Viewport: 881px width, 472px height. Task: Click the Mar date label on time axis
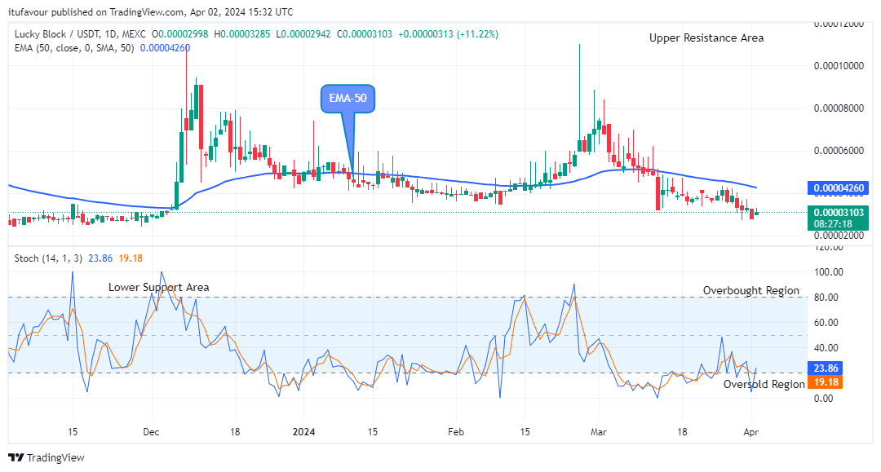point(599,432)
